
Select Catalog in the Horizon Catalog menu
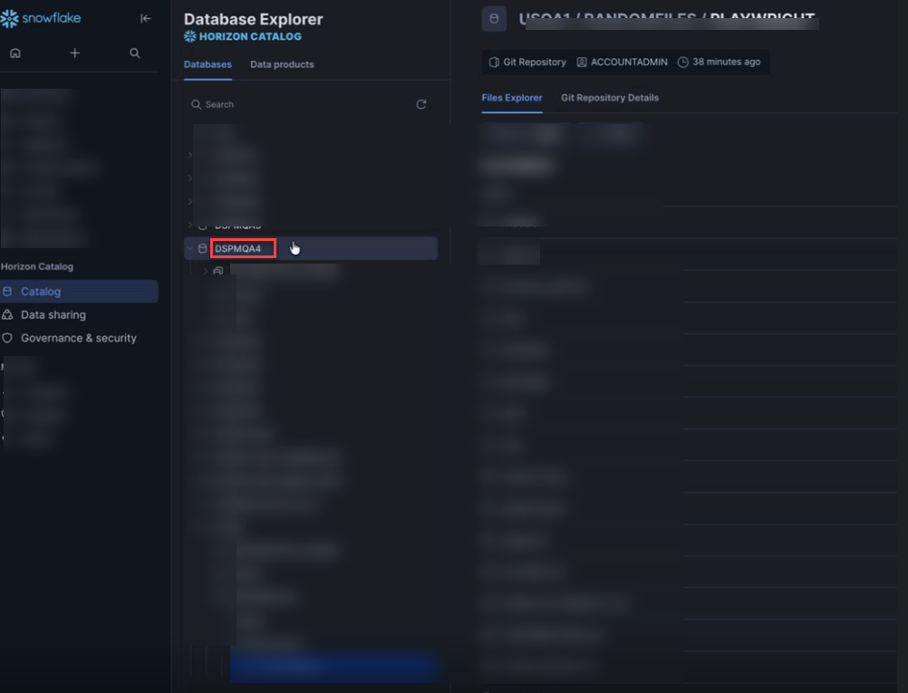pos(41,292)
